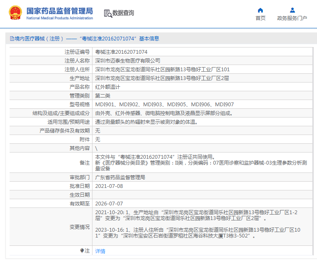Click the 结构及组成/主要组成成分 label
The image size is (317, 260).
click(x=61, y=113)
